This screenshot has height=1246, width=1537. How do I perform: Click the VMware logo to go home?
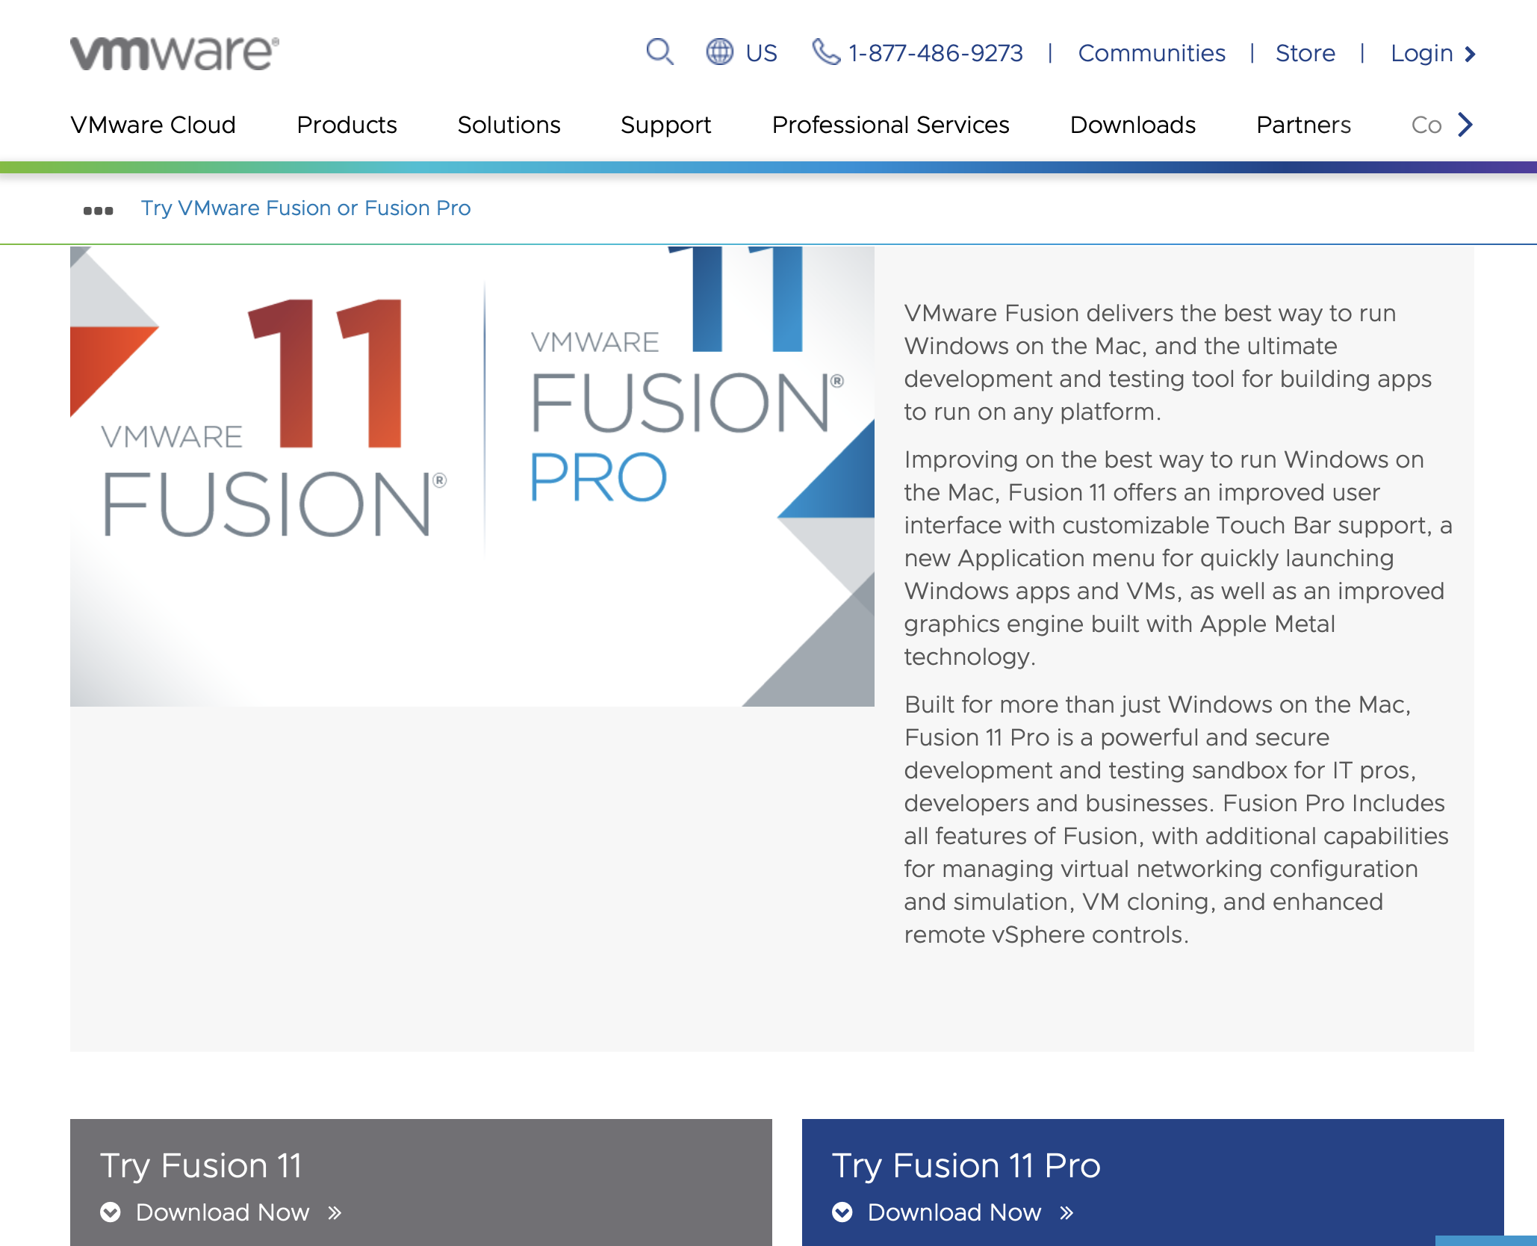pyautogui.click(x=173, y=52)
